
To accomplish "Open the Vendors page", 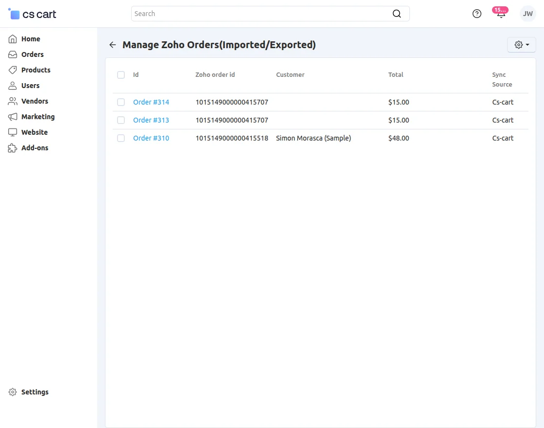I will click(x=34, y=101).
